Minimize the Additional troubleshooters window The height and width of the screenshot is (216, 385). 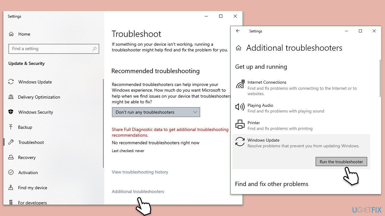coord(346,31)
